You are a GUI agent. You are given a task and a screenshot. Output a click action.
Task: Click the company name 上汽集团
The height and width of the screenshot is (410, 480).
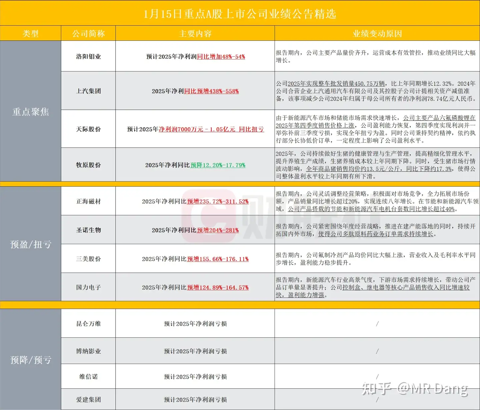point(88,91)
